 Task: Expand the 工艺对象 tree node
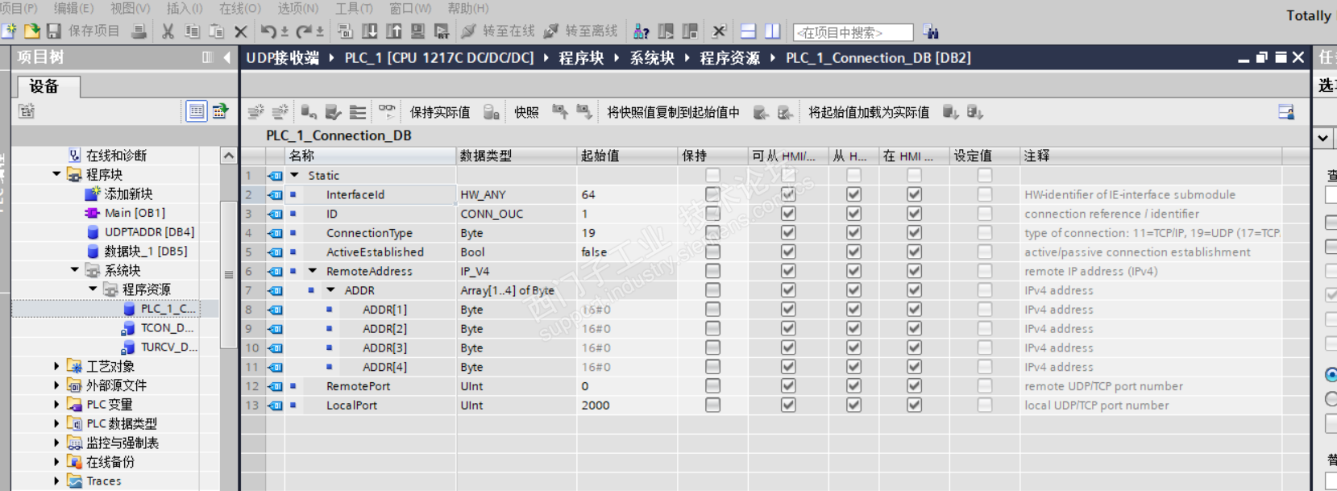coord(56,366)
